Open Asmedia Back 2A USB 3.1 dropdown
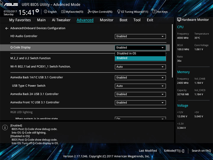The width and height of the screenshot is (213, 160). pyautogui.click(x=140, y=95)
